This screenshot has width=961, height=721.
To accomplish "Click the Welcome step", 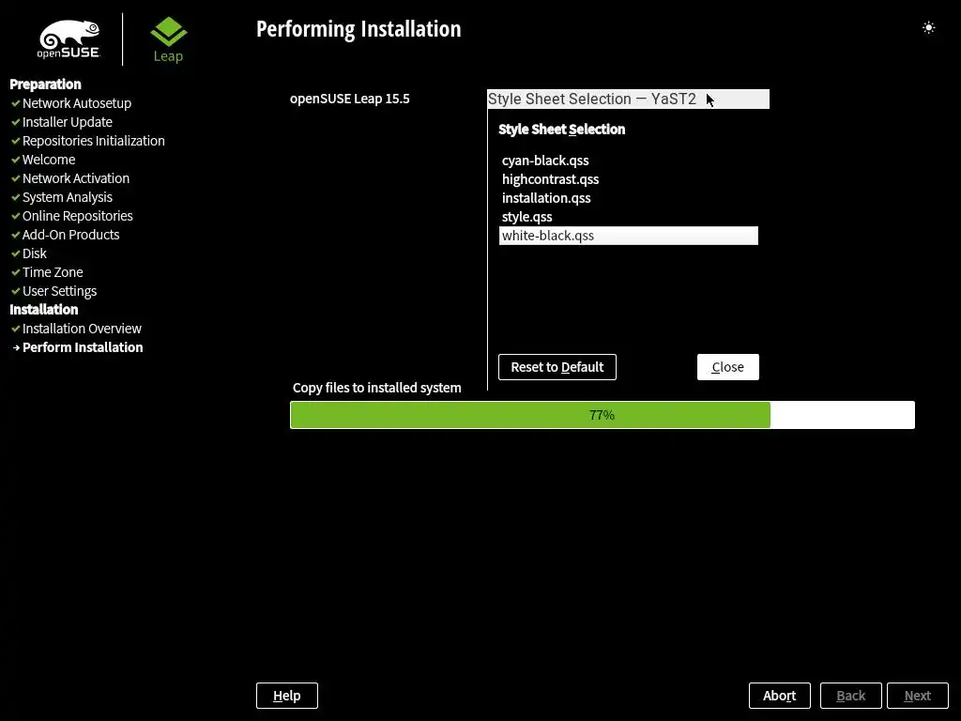I will (x=49, y=160).
